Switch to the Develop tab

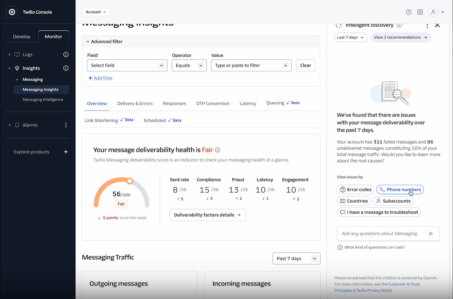[x=22, y=36]
